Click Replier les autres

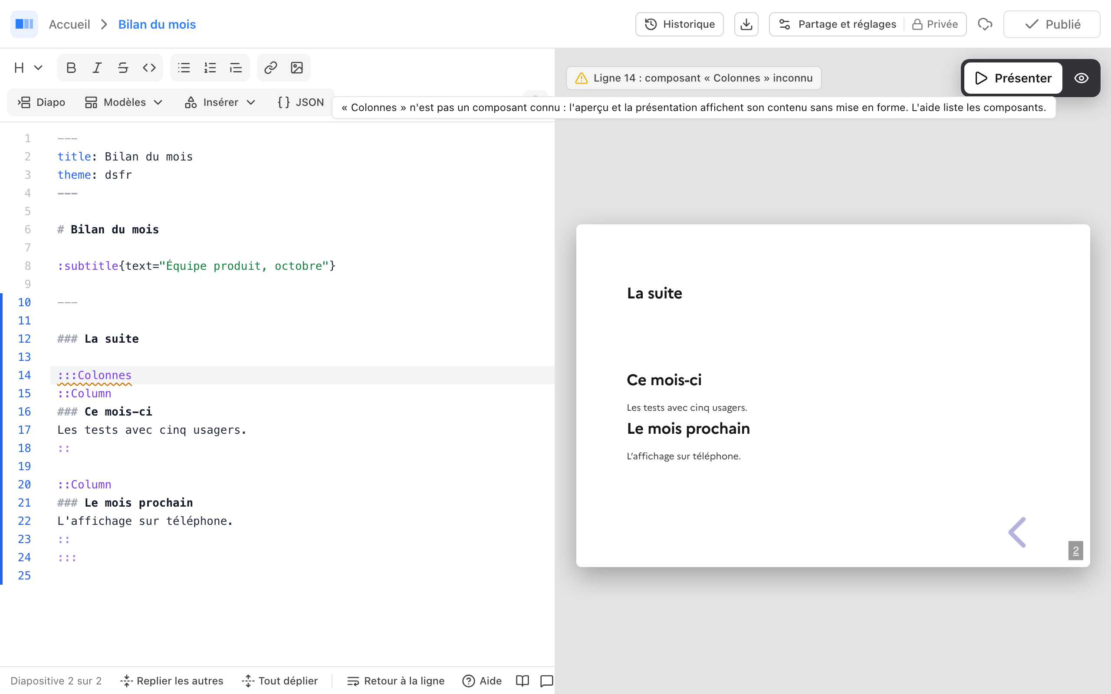tap(172, 681)
